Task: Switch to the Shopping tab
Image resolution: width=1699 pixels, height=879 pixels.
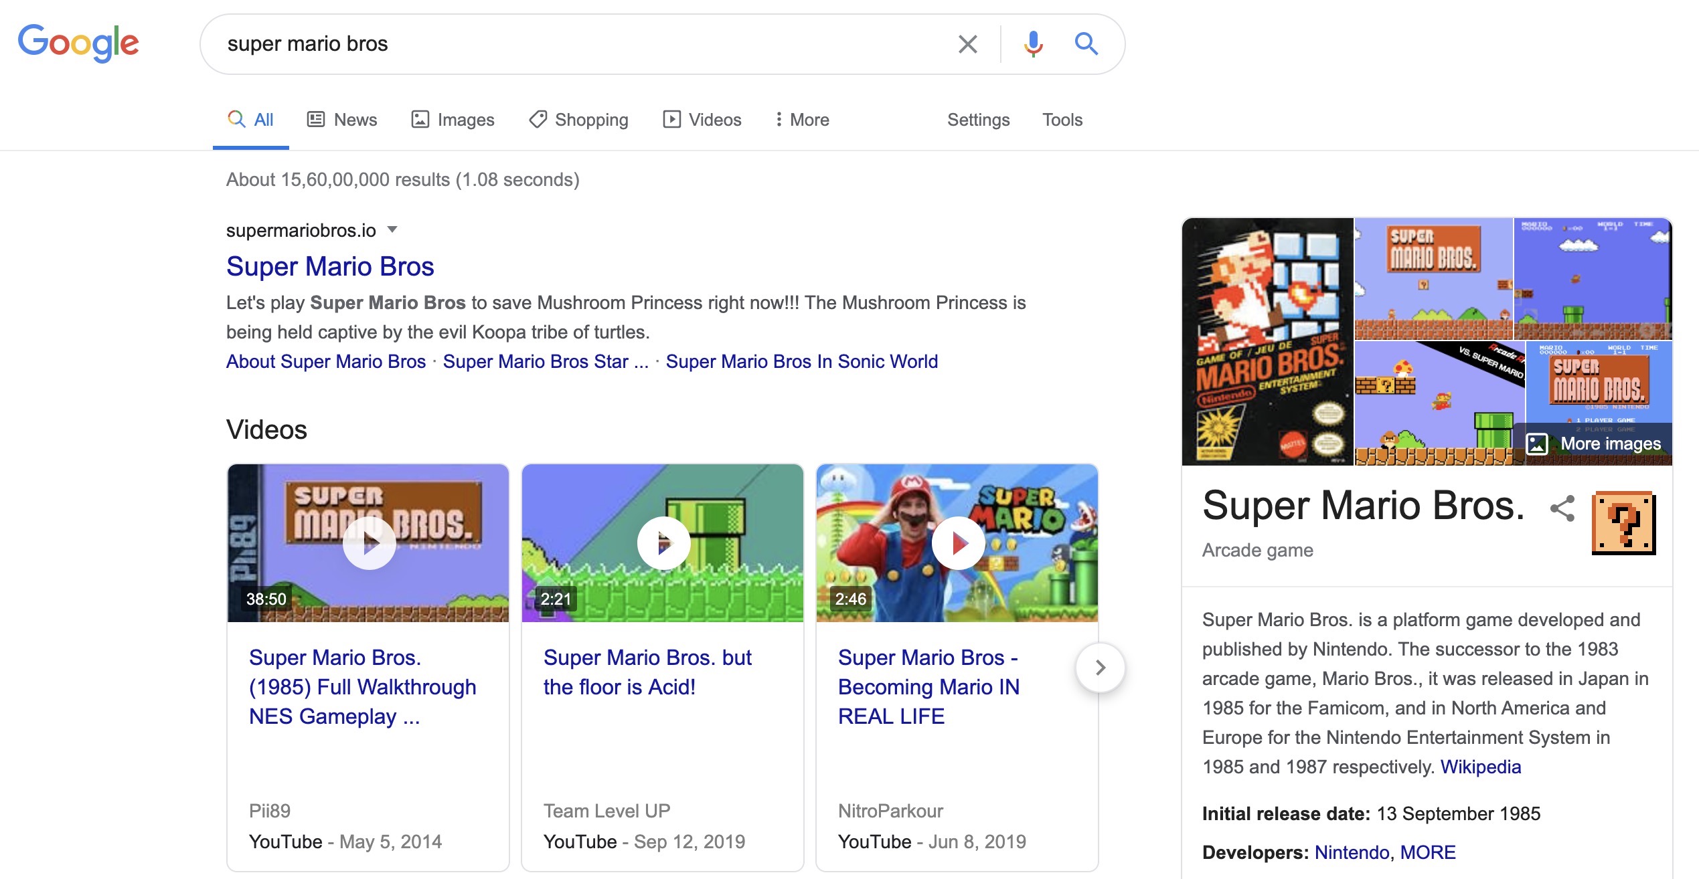Action: pyautogui.click(x=578, y=120)
